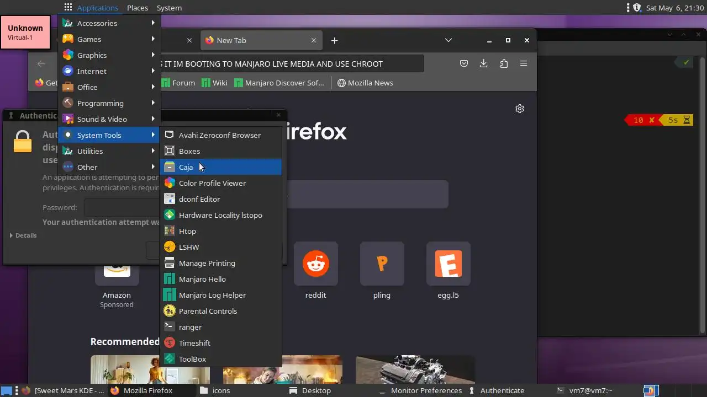The height and width of the screenshot is (397, 707).
Task: Open the Wiki bookmark
Action: (x=214, y=83)
